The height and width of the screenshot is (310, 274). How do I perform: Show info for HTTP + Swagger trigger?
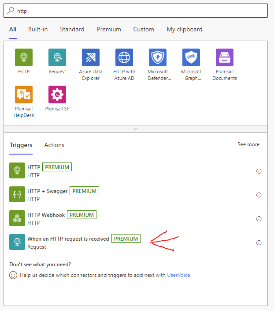259,195
